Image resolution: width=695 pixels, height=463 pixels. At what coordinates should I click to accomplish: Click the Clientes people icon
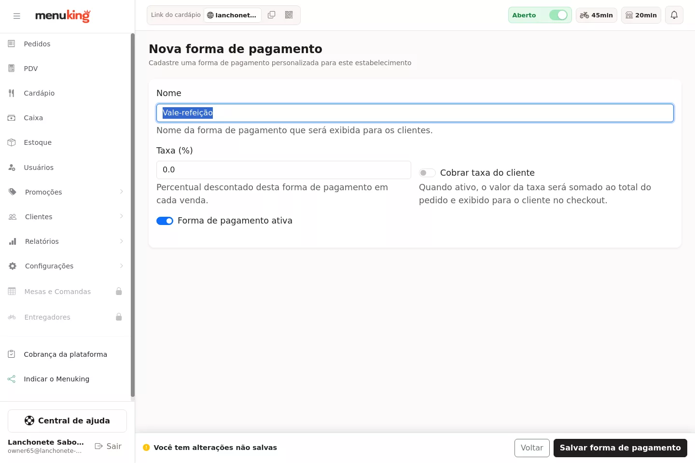pos(13,217)
